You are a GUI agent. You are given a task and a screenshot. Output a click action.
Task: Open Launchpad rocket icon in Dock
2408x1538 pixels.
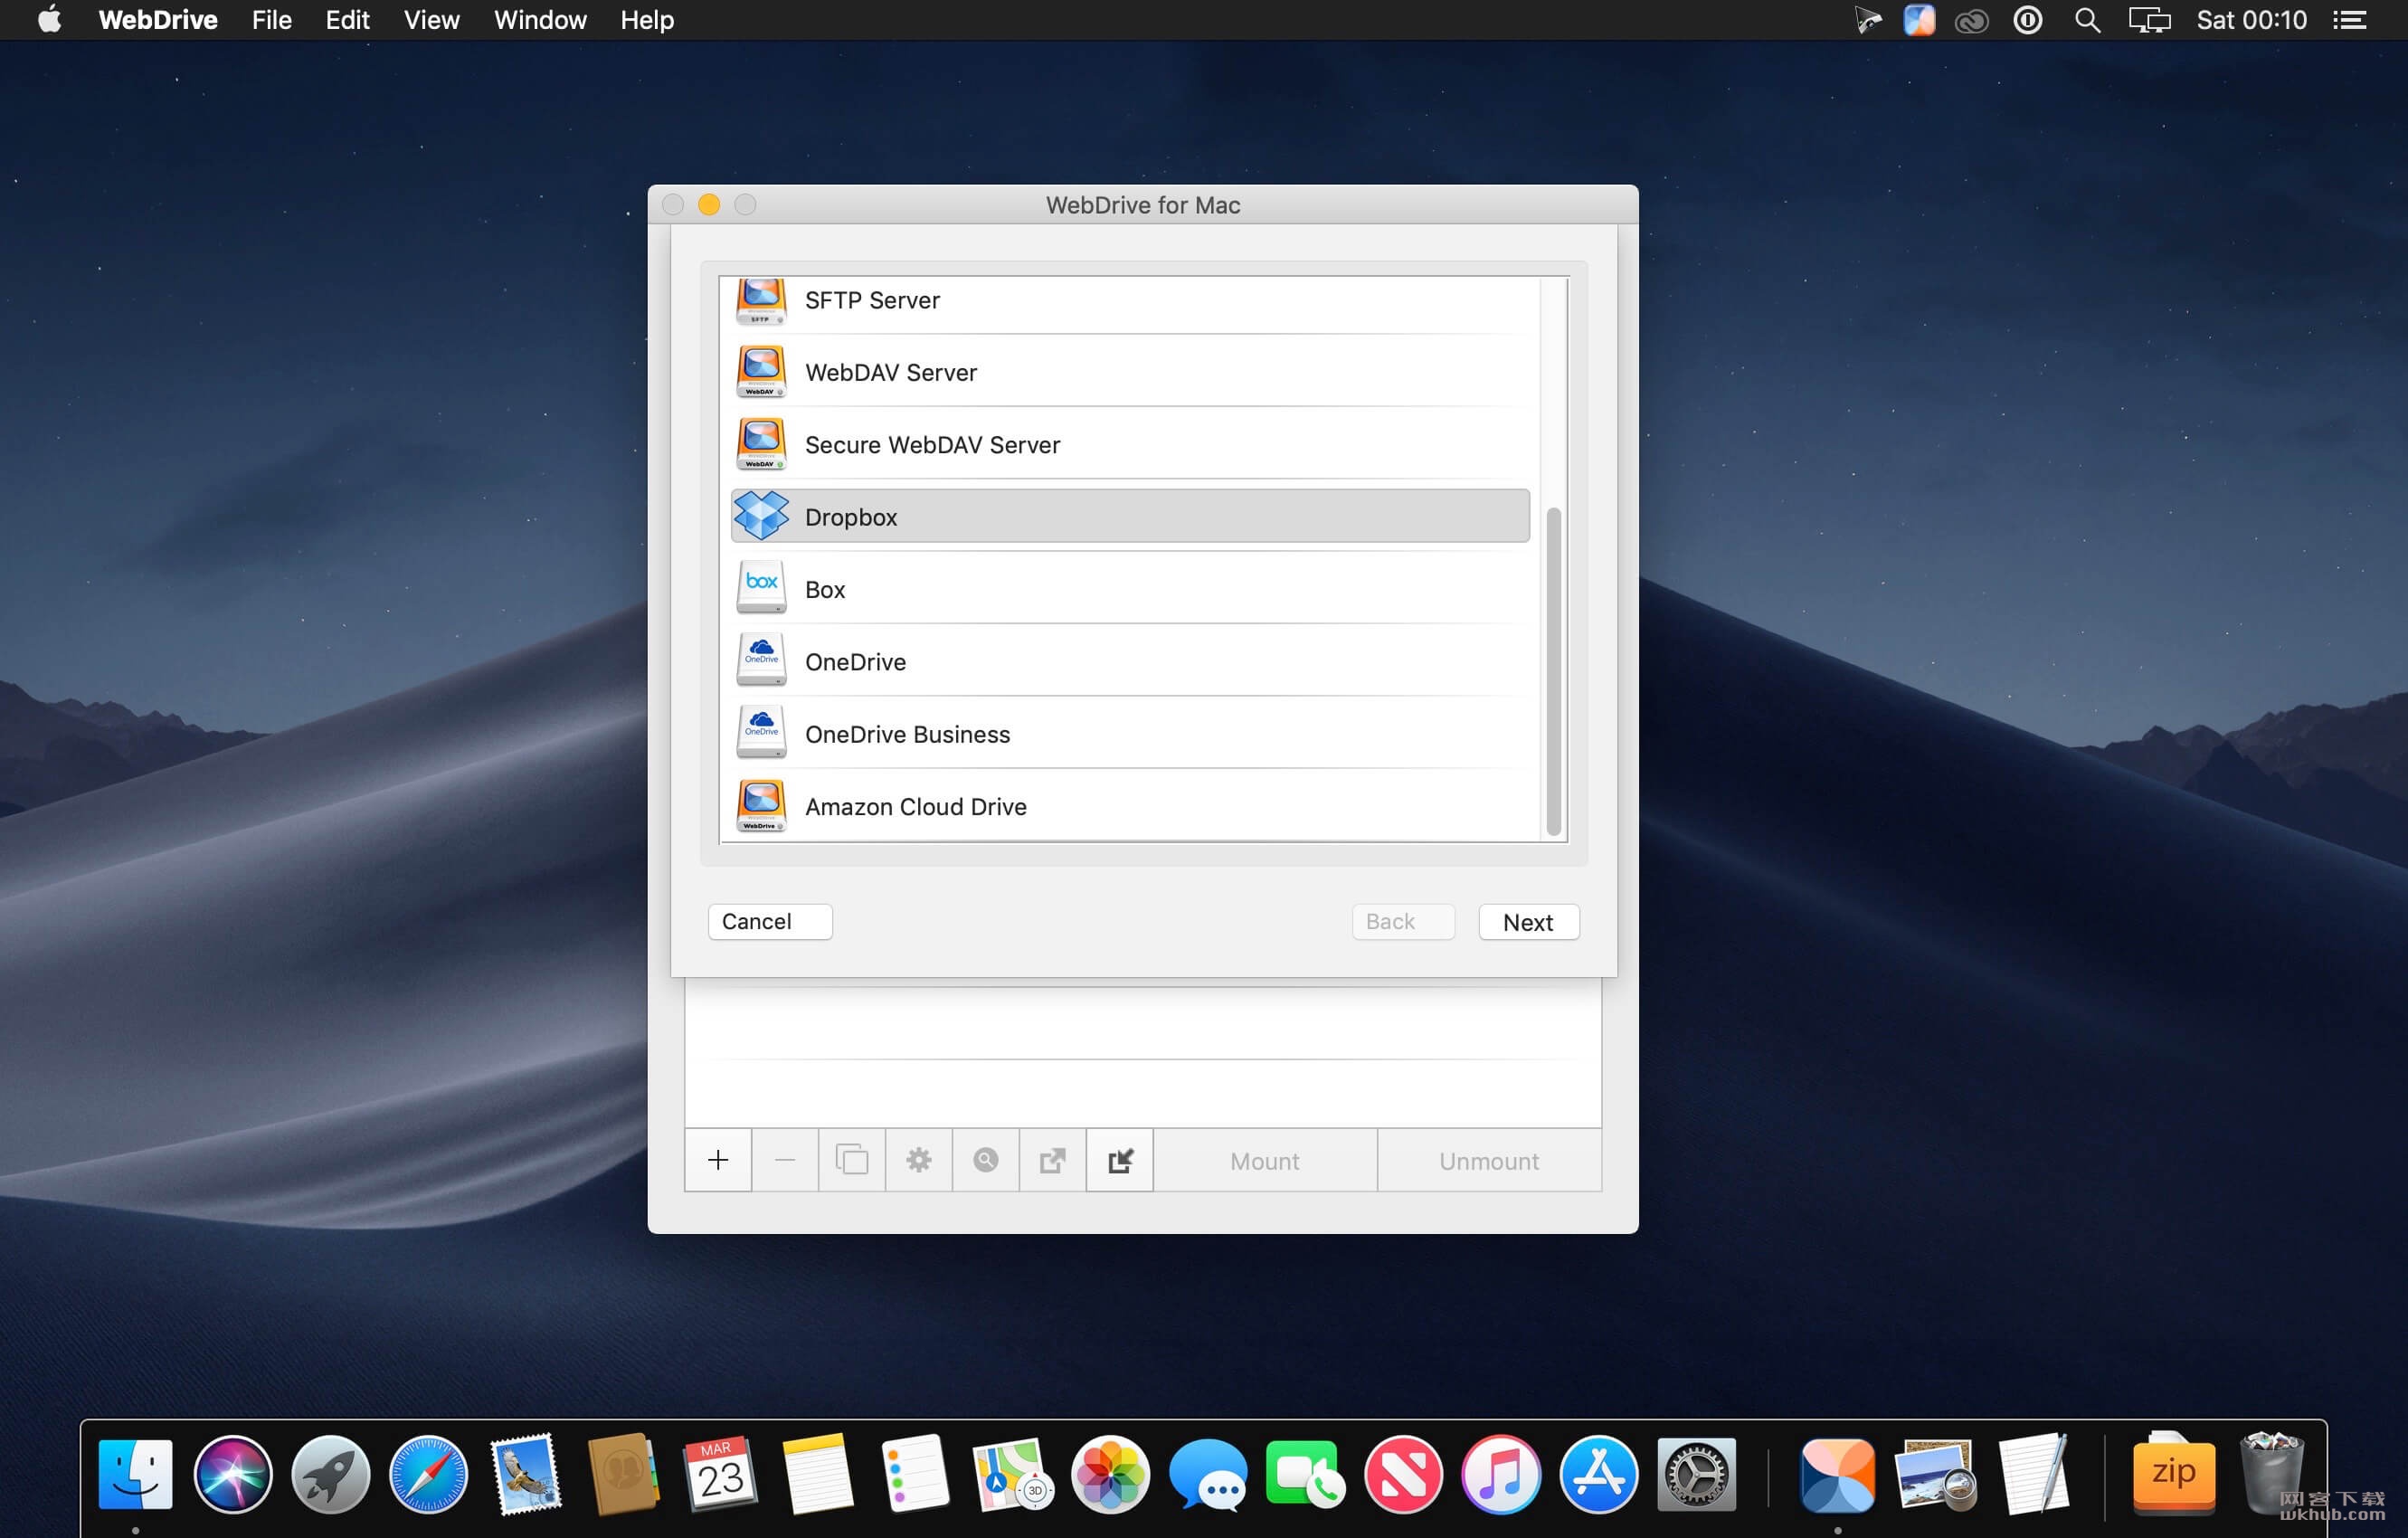[x=331, y=1474]
